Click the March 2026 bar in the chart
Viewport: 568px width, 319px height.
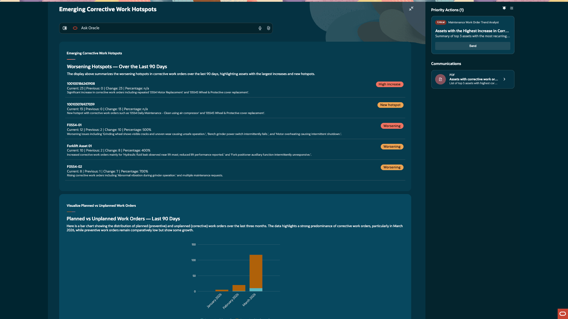[256, 273]
